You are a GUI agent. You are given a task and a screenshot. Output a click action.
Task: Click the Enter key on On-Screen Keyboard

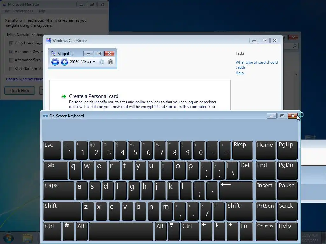click(x=236, y=191)
